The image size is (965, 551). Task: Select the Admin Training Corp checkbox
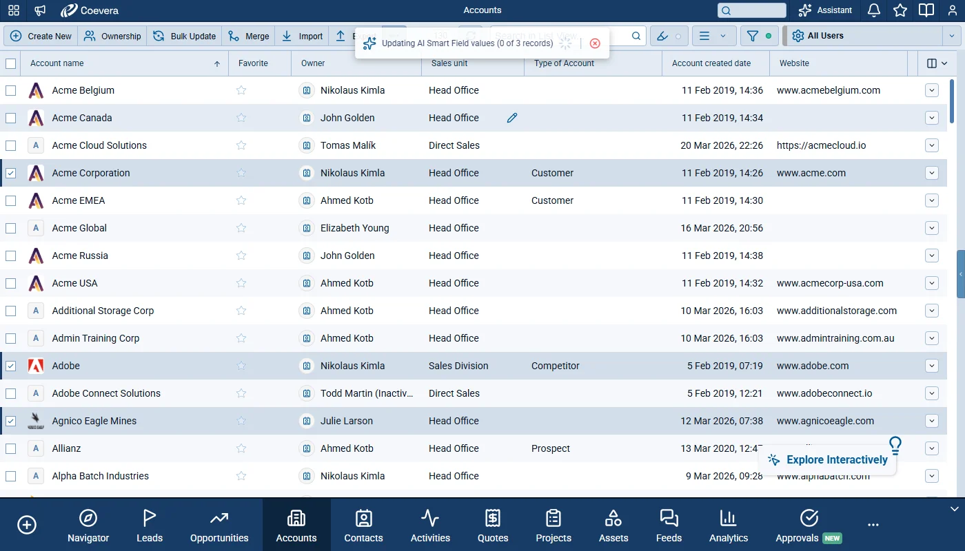click(11, 338)
